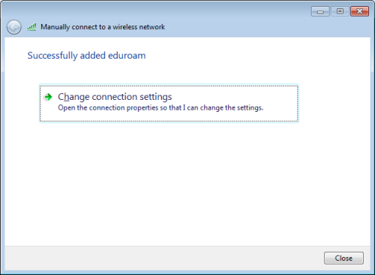Select the 'Open the connection properties' description text
This screenshot has width=375, height=275.
[x=160, y=108]
